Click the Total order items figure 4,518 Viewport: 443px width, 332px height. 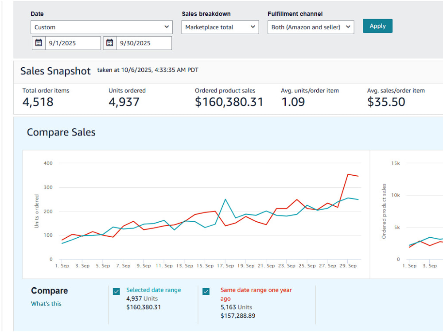38,102
